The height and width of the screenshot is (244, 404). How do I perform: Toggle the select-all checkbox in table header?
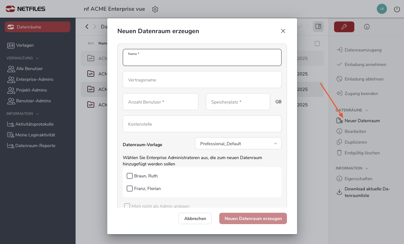[x=317, y=44]
